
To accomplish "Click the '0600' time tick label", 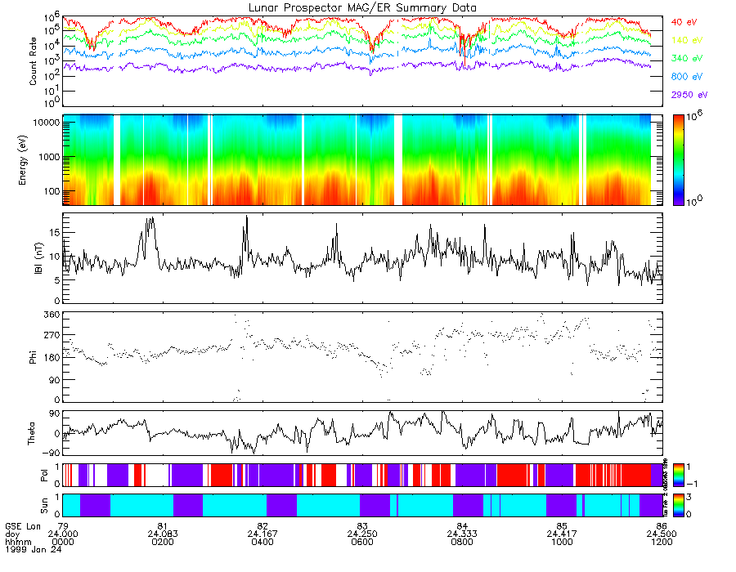I will pos(362,542).
